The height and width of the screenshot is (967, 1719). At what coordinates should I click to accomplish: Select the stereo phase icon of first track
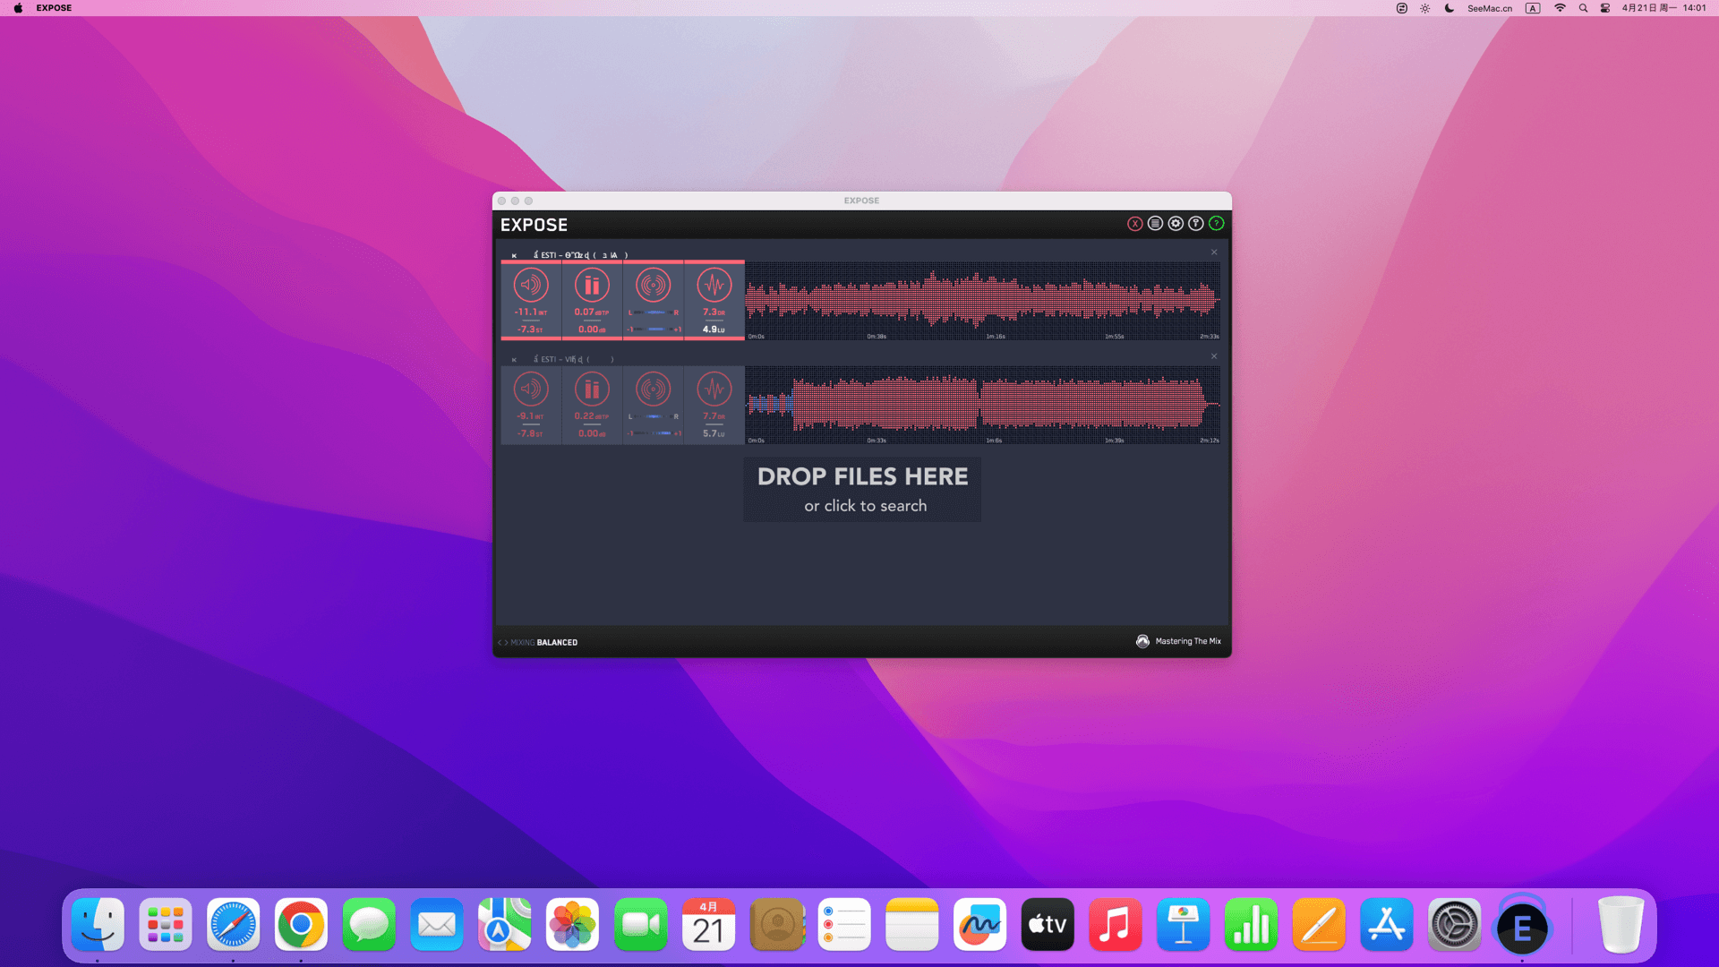click(654, 286)
